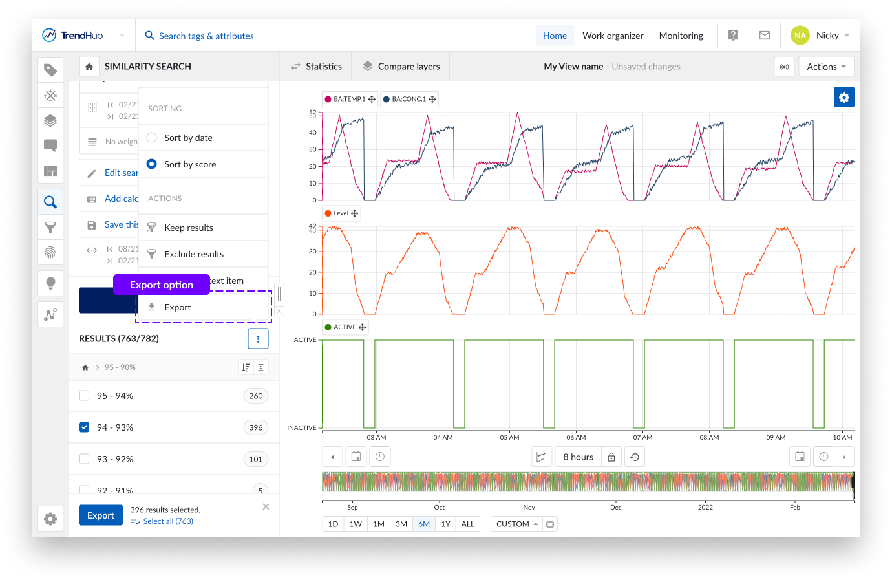Viewport: 892px width, 582px height.
Task: Click the filter funnel icon in sidebar
Action: (50, 227)
